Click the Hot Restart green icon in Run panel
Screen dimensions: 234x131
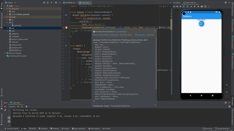pos(22,106)
